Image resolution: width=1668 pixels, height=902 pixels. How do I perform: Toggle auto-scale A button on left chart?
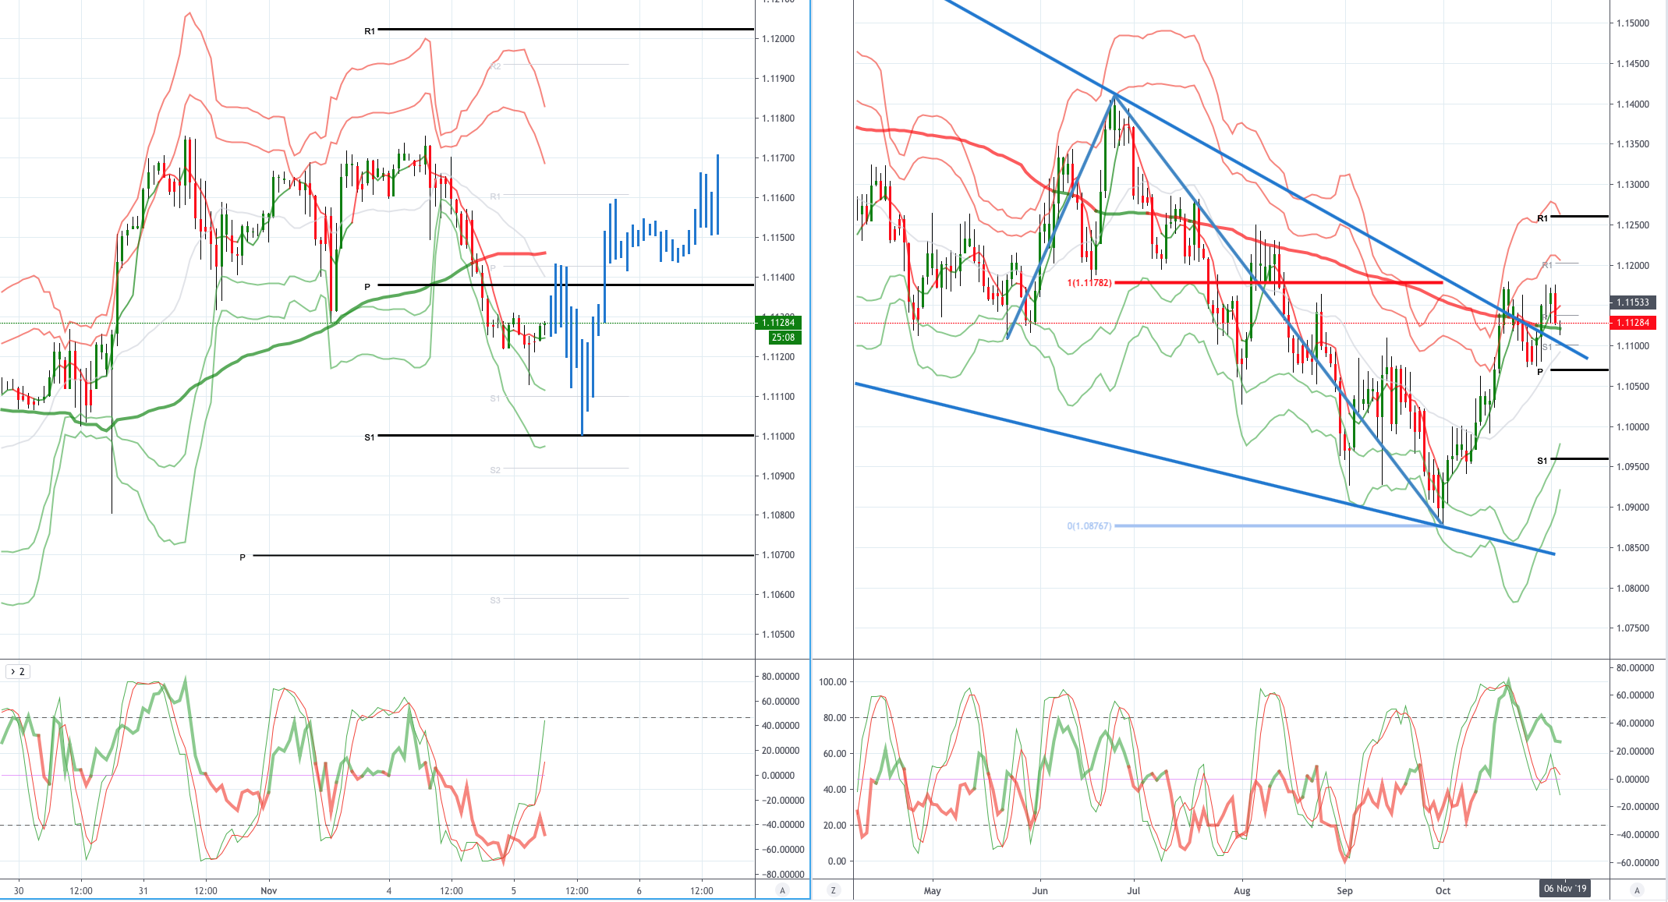pyautogui.click(x=782, y=890)
